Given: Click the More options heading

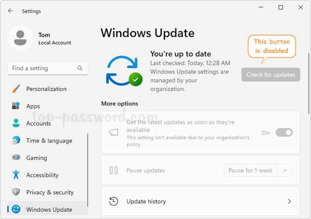Looking at the screenshot, I should 120,104.
